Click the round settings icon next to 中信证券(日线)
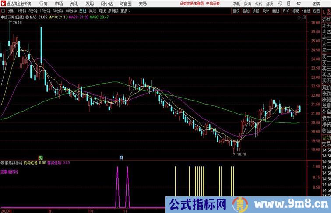Viewport: 331px width, 213px height. [x=27, y=17]
